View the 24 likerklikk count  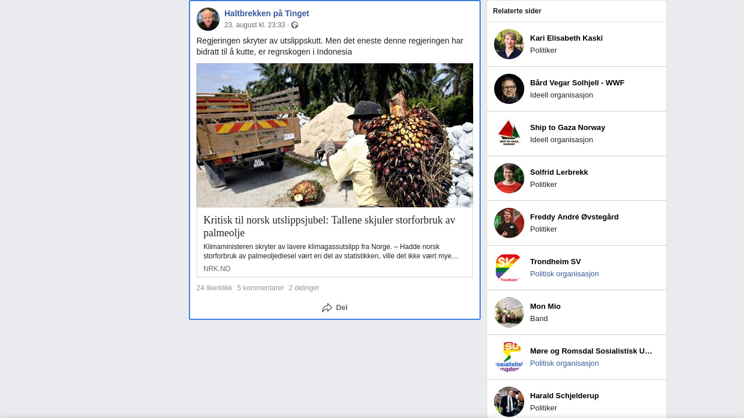(214, 288)
